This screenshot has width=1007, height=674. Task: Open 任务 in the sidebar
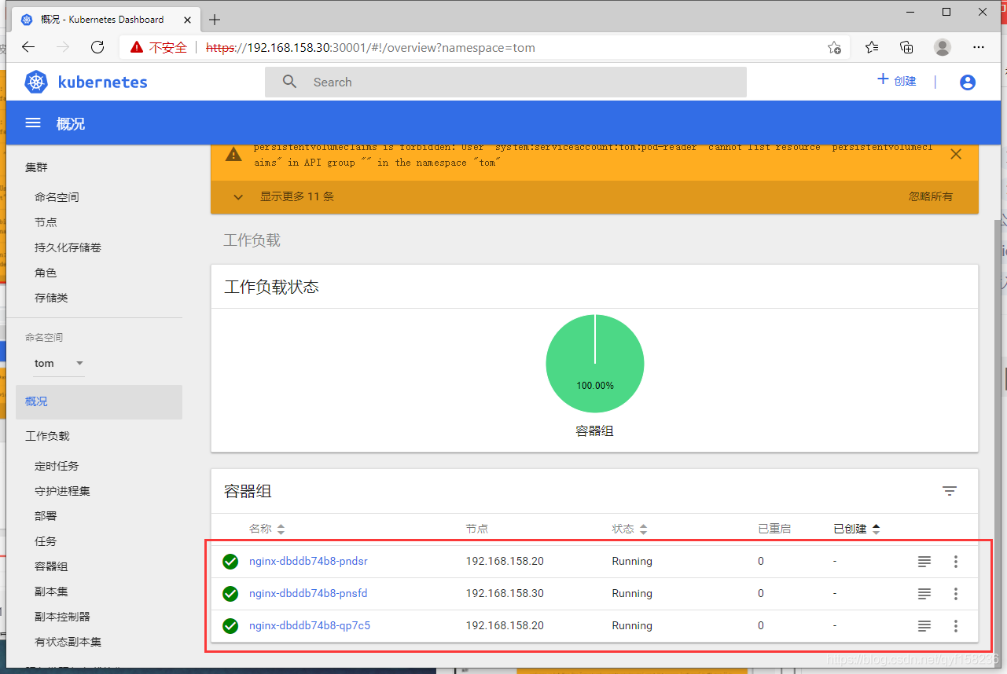(46, 541)
